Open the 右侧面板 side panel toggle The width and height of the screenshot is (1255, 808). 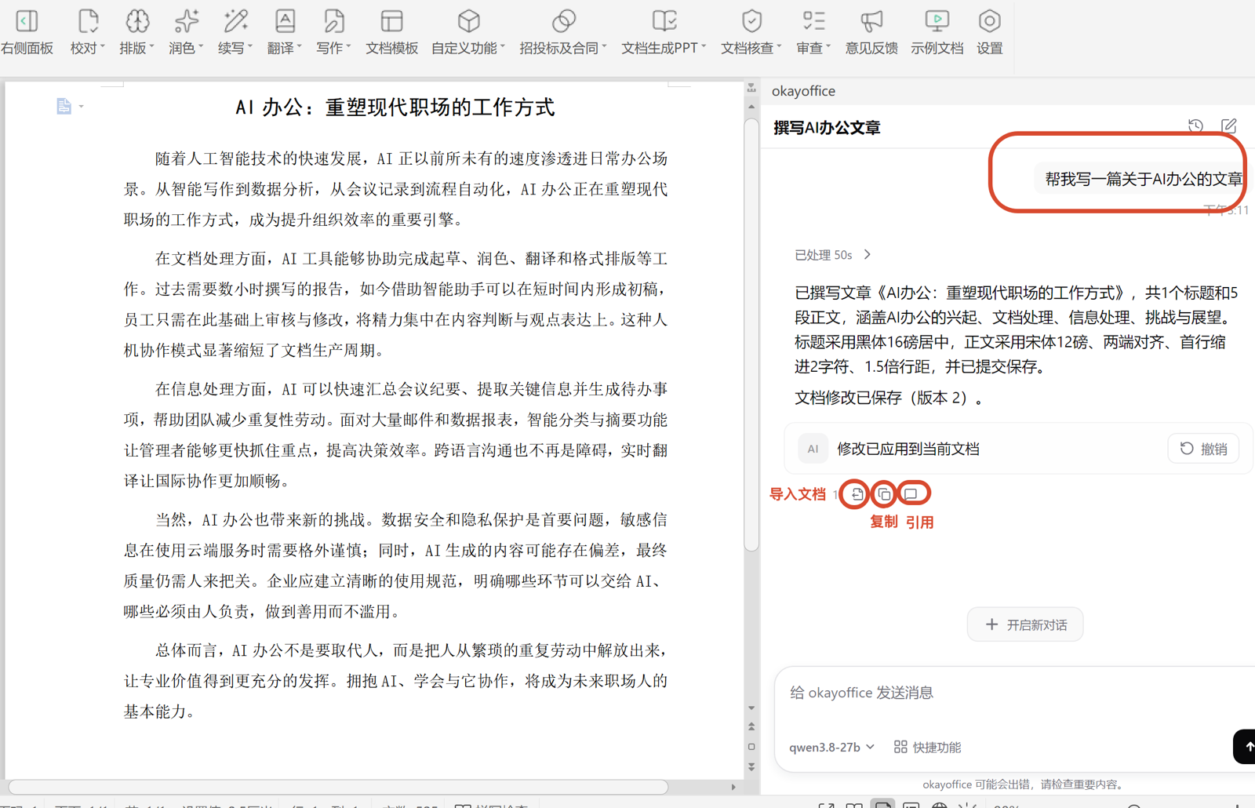coord(27,32)
